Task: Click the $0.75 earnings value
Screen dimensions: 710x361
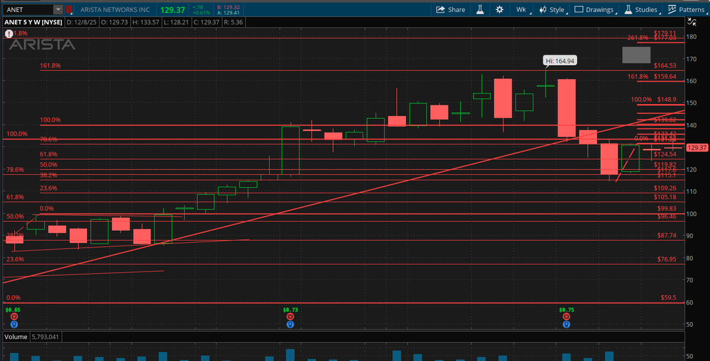Action: (x=566, y=310)
